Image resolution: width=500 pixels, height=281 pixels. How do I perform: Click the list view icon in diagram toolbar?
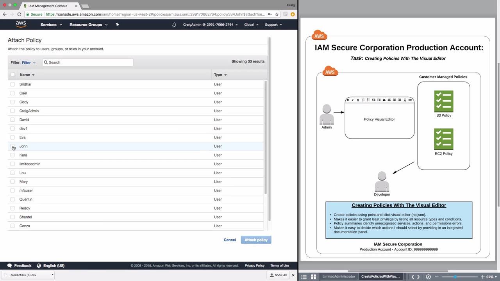tap(304, 277)
